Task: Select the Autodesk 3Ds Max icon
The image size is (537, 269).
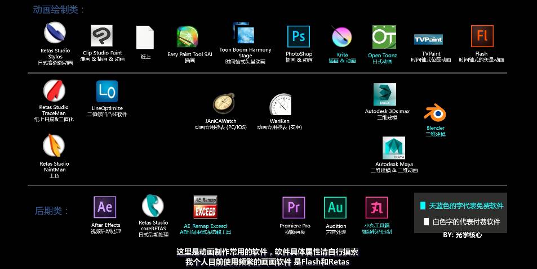Action: [x=385, y=94]
